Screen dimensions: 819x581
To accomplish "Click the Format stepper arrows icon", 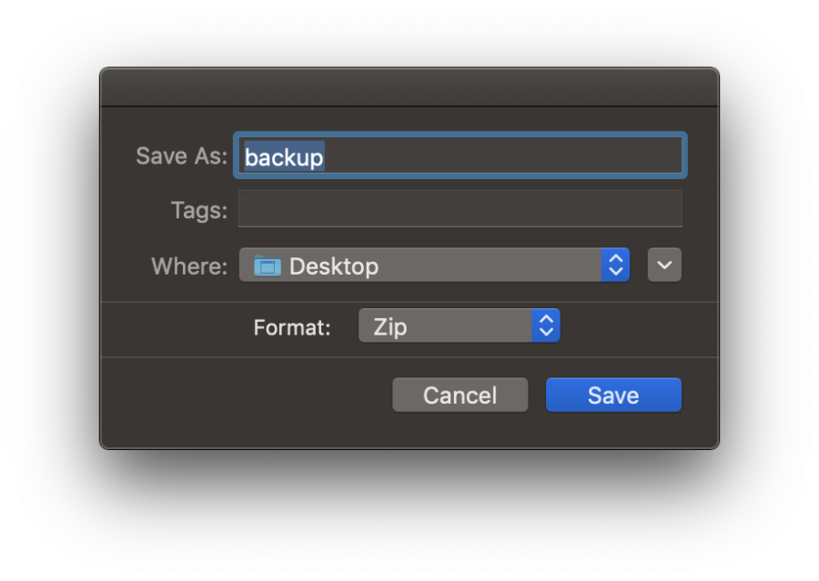I will click(546, 325).
